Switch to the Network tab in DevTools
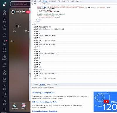 pos(59,1)
